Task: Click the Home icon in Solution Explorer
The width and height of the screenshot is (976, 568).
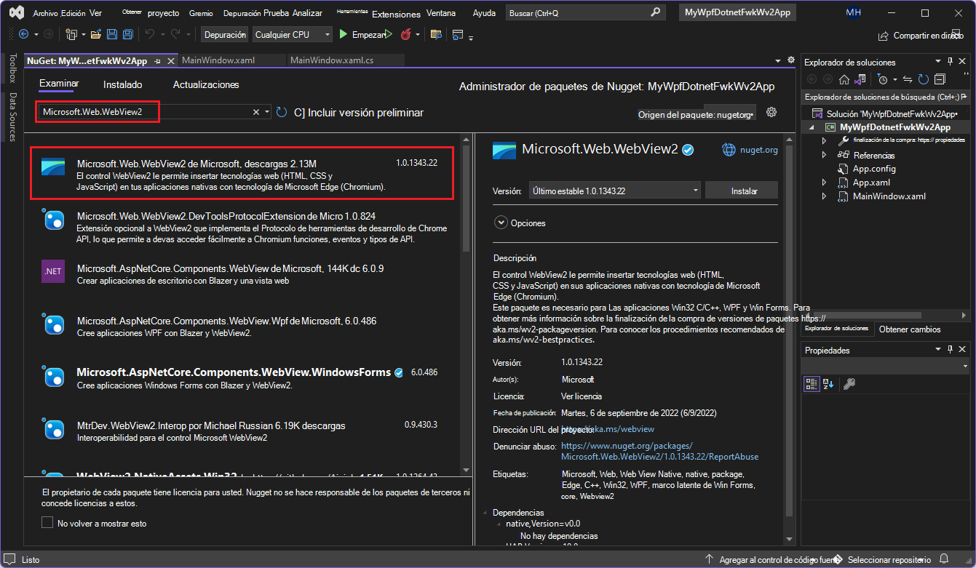Action: [x=844, y=80]
